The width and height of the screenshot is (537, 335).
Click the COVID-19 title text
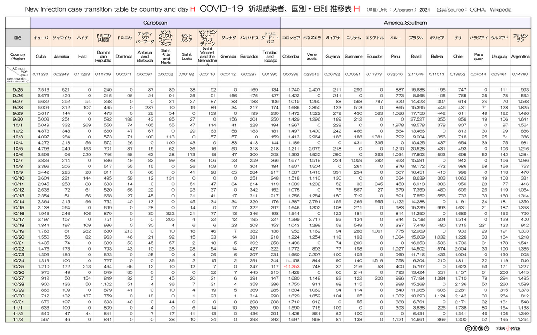coord(222,8)
